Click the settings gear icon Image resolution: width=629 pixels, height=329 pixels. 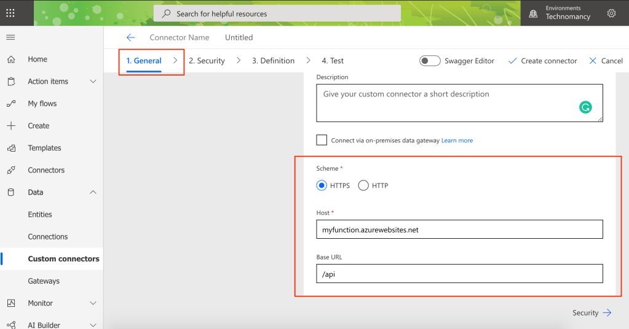(611, 13)
